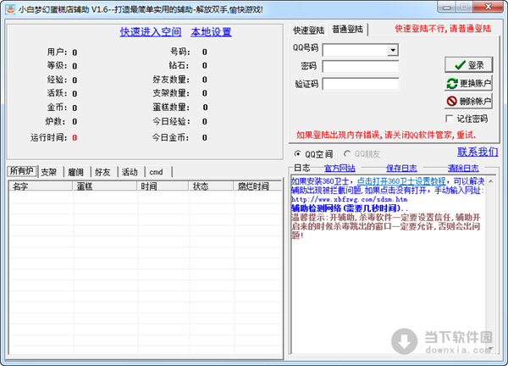Click the 好友数量 label

[171, 80]
